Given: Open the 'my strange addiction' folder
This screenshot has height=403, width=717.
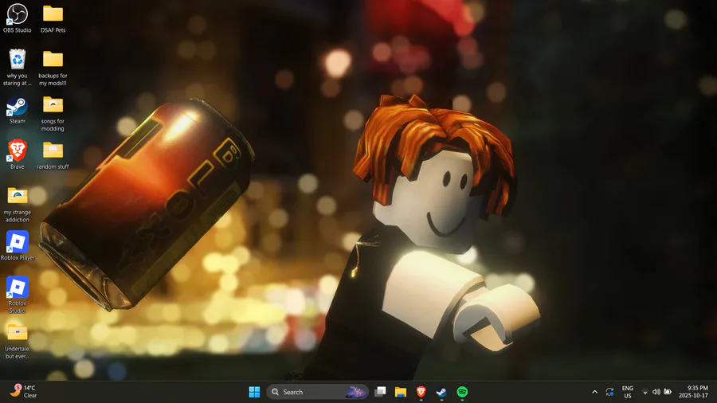Looking at the screenshot, I should click(x=18, y=204).
